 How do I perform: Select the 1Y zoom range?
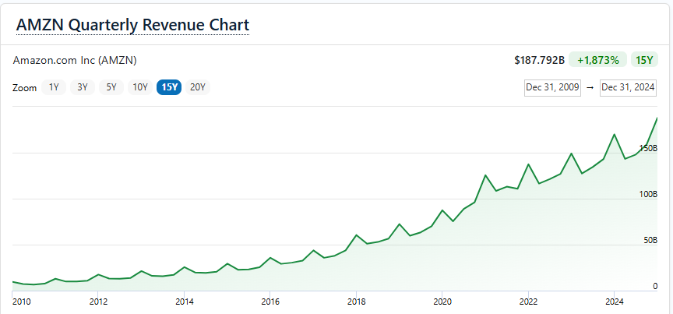point(54,87)
